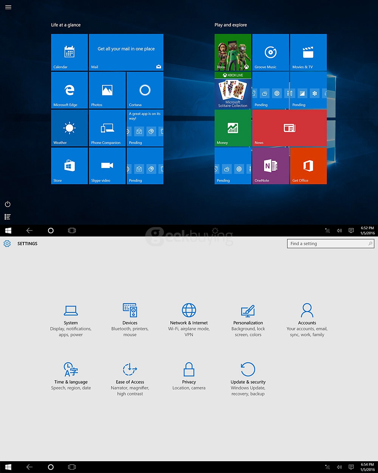Launch Microsoft Edge tile
The height and width of the screenshot is (473, 378).
coord(70,90)
